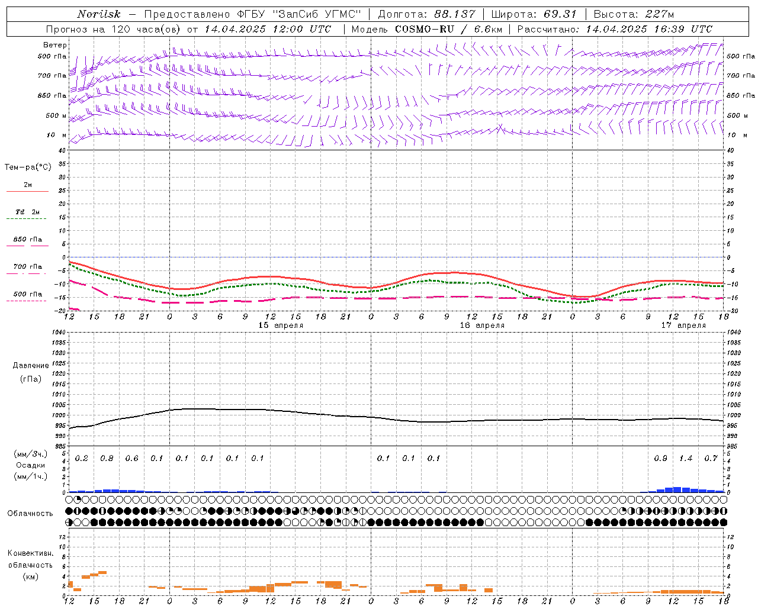The height and width of the screenshot is (606, 758).
Task: Click the 15 апреля date label
Action: click(281, 325)
